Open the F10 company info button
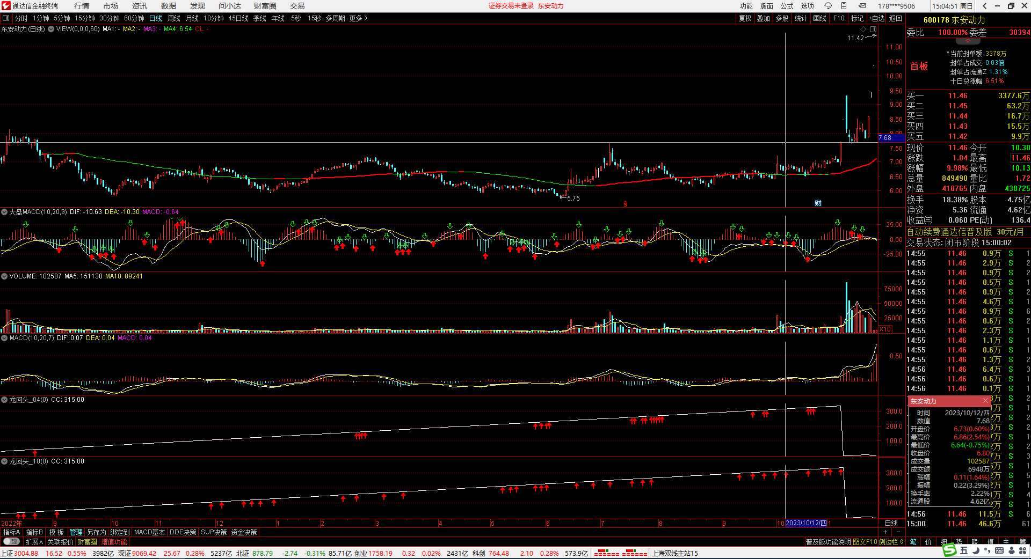 pos(839,18)
